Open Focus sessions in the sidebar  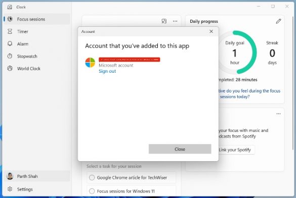[37, 19]
